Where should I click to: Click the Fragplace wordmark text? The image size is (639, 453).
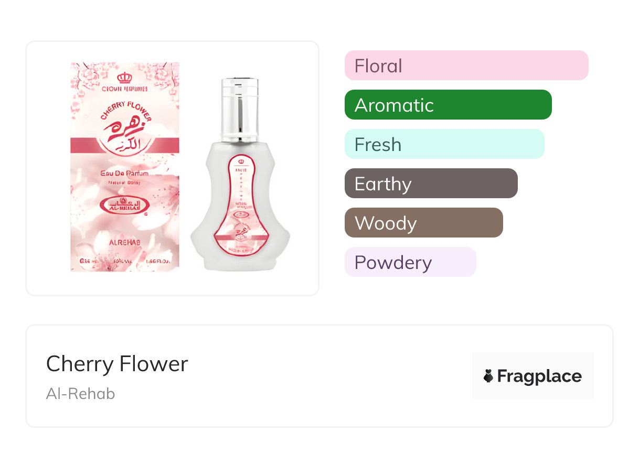click(539, 376)
